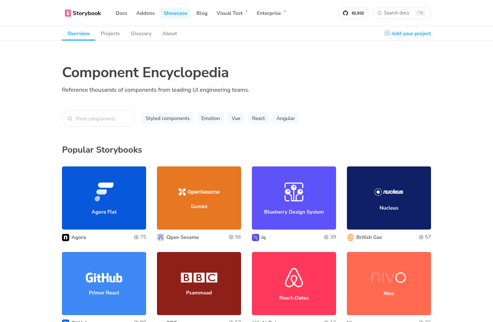Open the Gemini storybook card
The width and height of the screenshot is (493, 322).
199,198
